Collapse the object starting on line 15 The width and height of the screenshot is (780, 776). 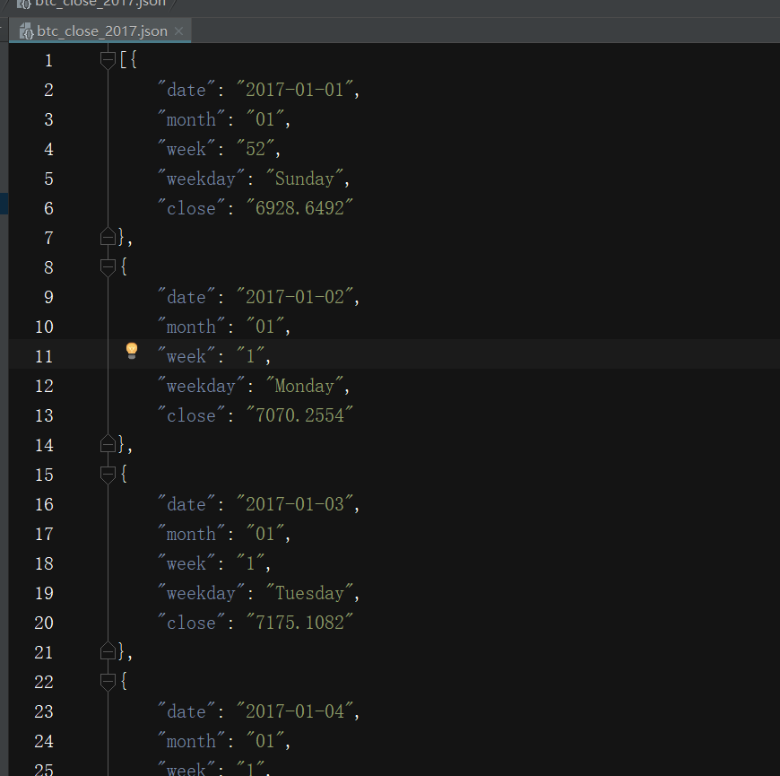[x=108, y=475]
